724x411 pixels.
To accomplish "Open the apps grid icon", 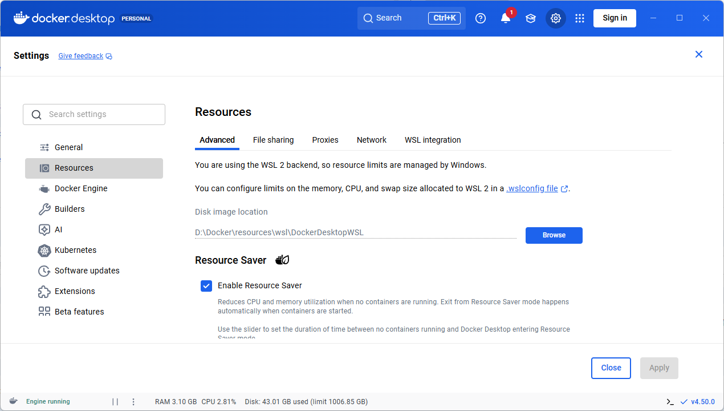I will pos(580,18).
